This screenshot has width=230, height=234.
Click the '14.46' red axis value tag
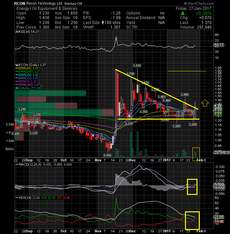click(x=218, y=221)
